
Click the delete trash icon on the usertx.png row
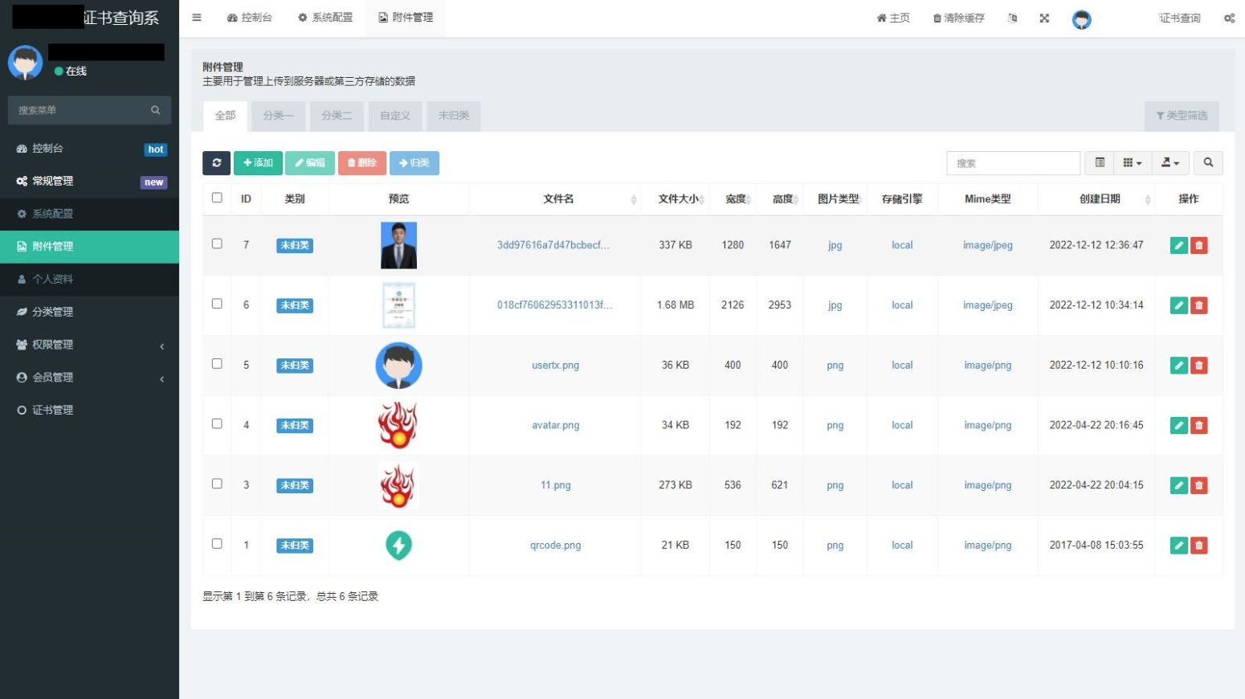click(x=1199, y=365)
